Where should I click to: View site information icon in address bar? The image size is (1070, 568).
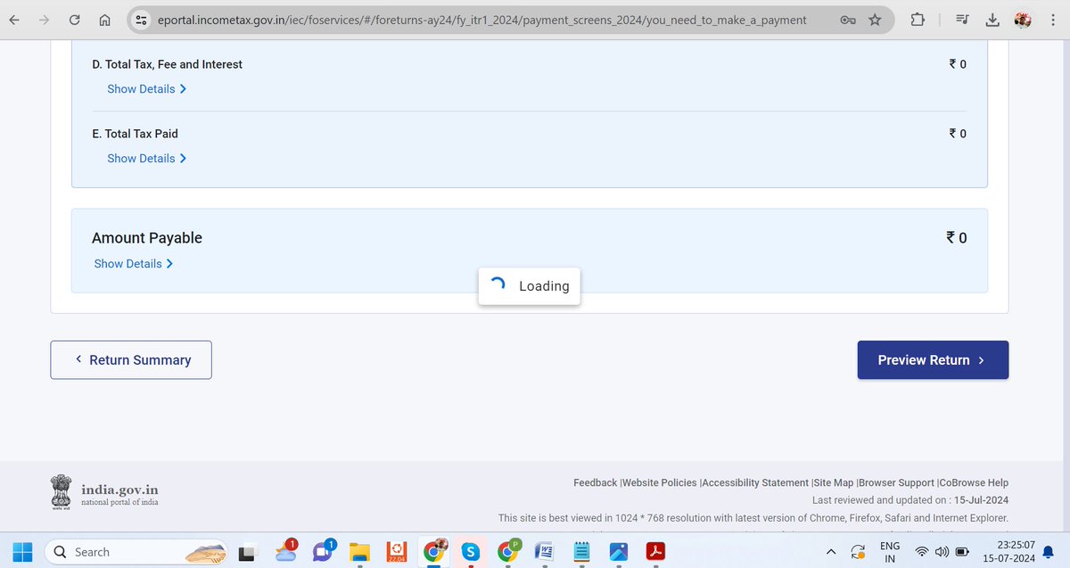point(141,20)
